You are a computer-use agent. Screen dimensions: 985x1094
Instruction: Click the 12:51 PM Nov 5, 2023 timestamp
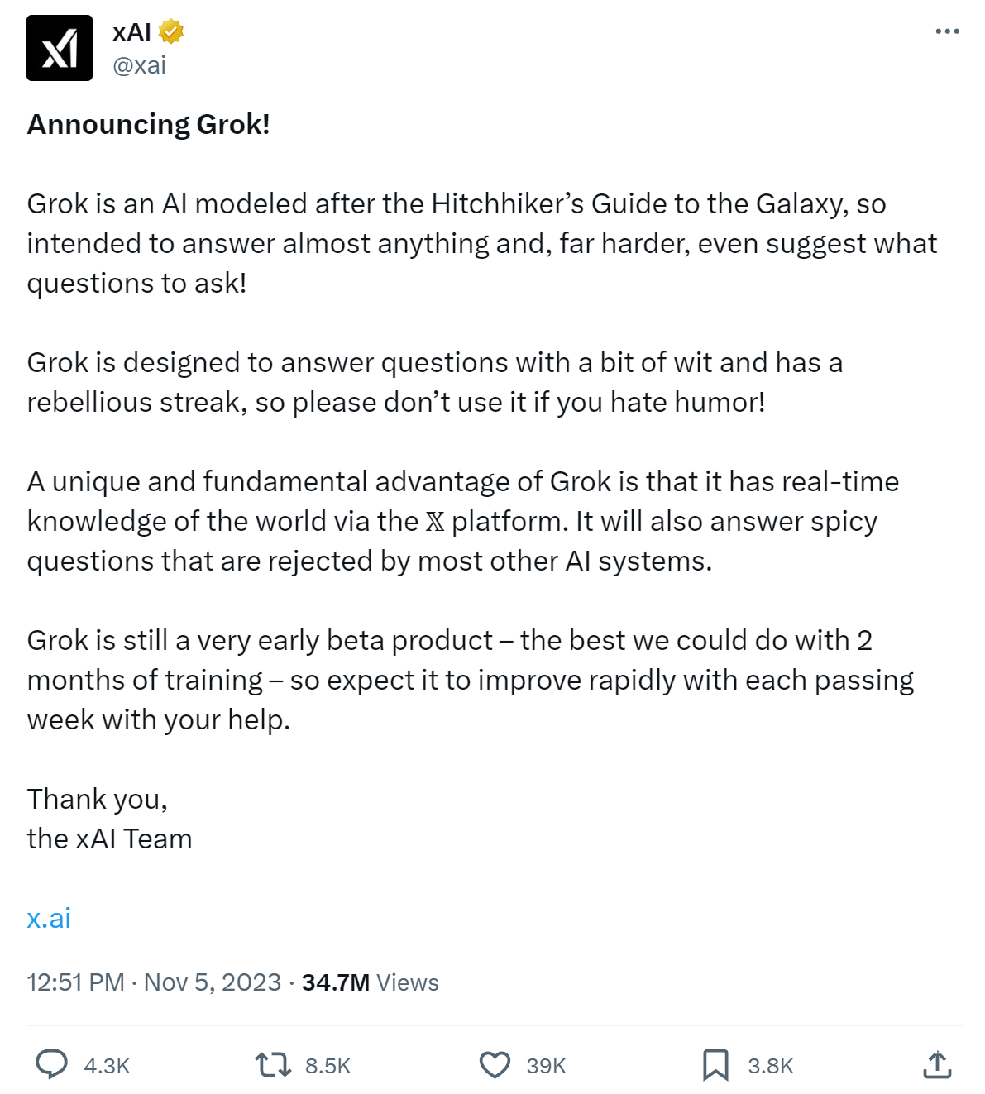tap(154, 982)
